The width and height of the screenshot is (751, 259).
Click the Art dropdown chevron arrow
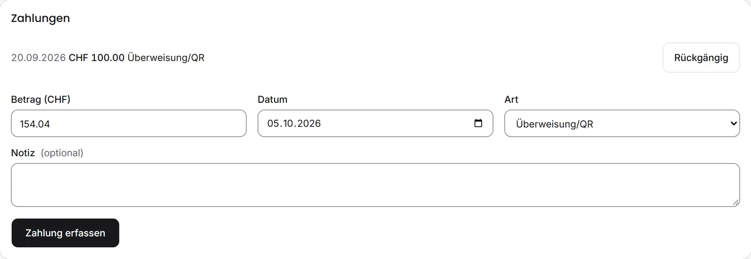click(x=734, y=124)
